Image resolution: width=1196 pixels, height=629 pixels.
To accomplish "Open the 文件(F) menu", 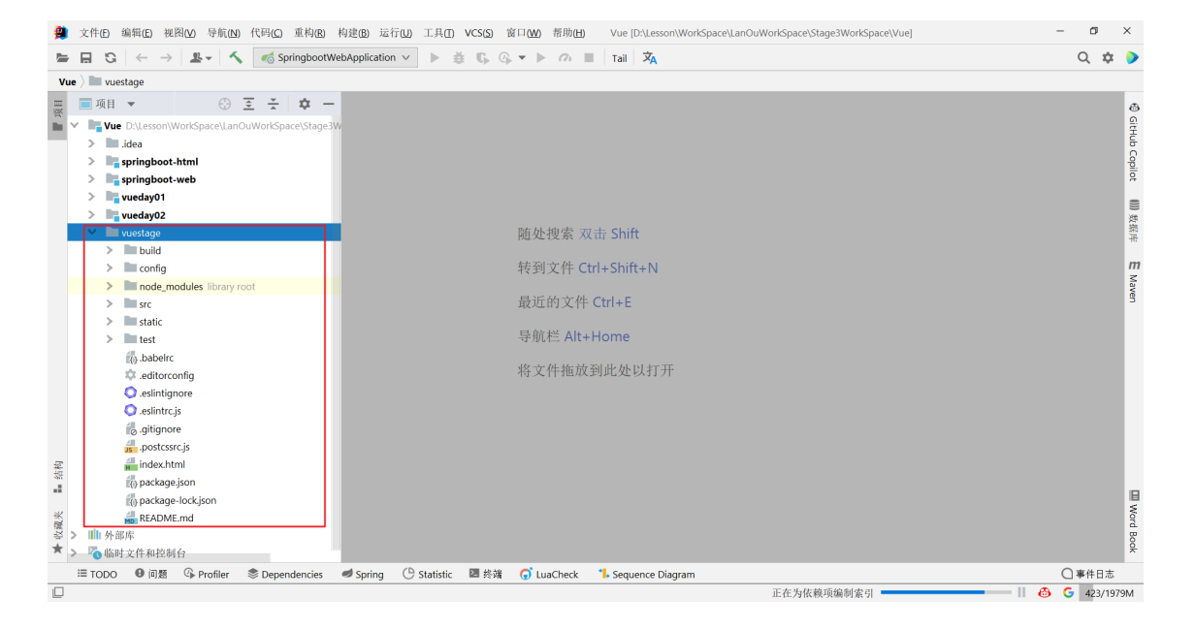I will (x=94, y=33).
